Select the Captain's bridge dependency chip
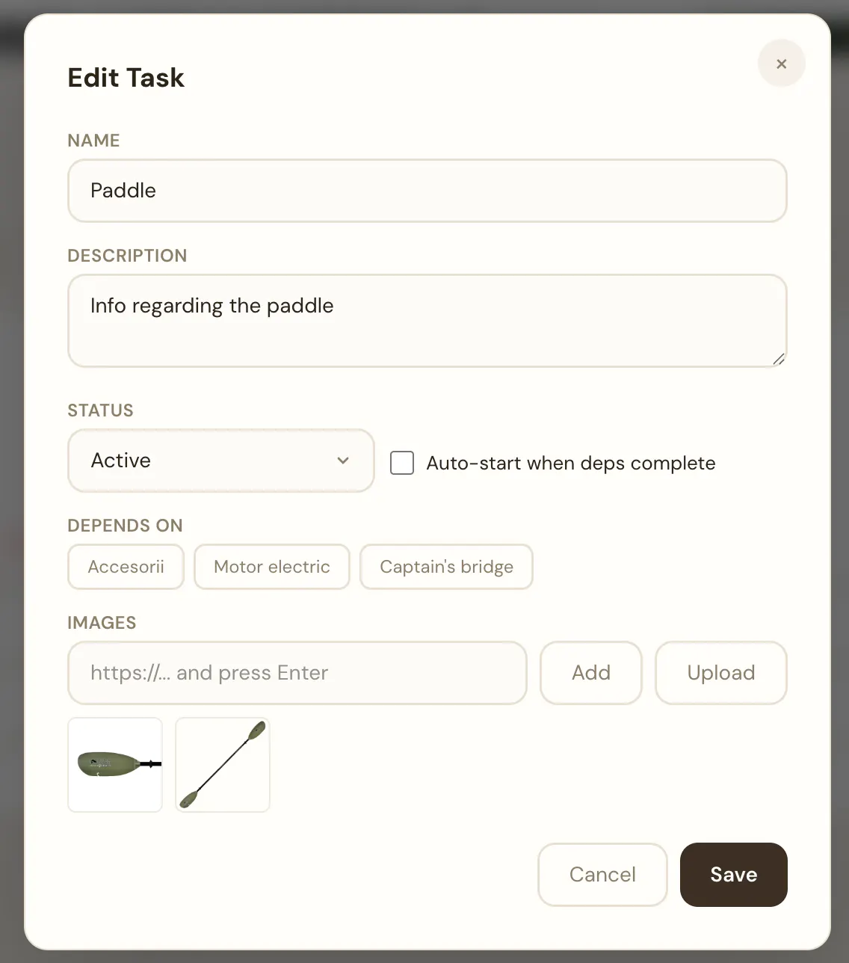The width and height of the screenshot is (849, 963). (x=446, y=567)
